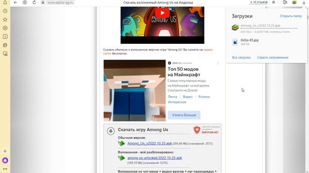Viewport: 309px width, 173px height.
Task: Launch Alice assistant purple icon
Action: click(5, 161)
